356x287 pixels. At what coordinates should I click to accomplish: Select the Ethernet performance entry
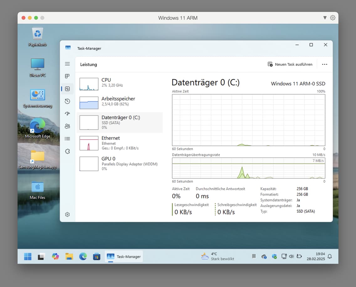120,143
